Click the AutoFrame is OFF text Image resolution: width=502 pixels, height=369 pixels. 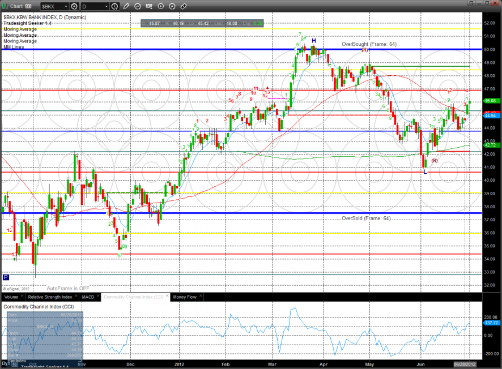(x=68, y=288)
